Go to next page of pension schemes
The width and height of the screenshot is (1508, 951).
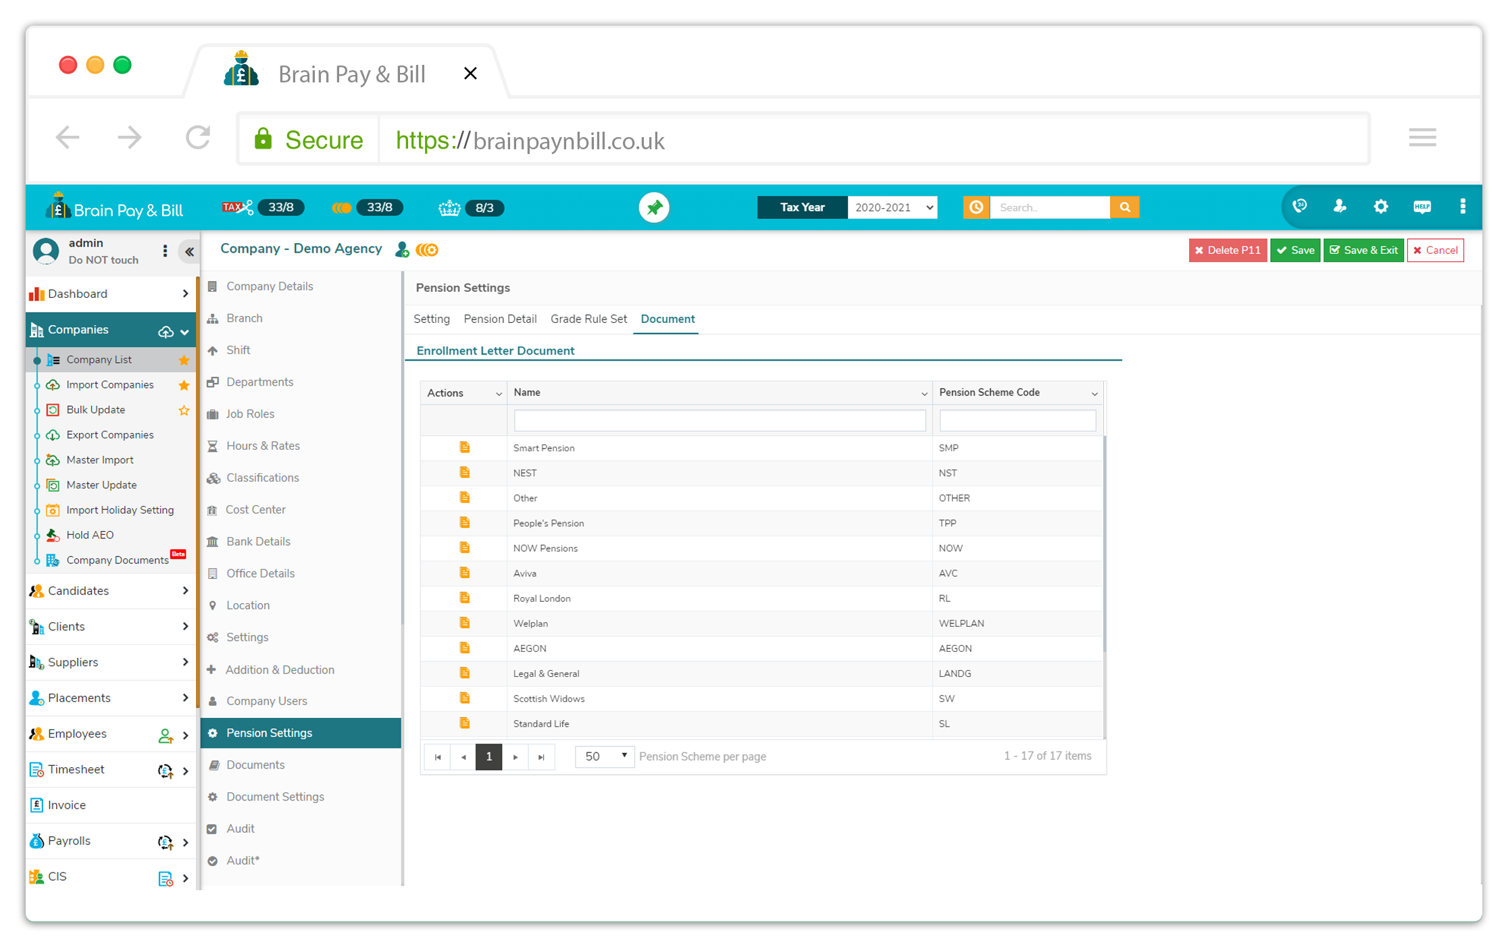[516, 757]
